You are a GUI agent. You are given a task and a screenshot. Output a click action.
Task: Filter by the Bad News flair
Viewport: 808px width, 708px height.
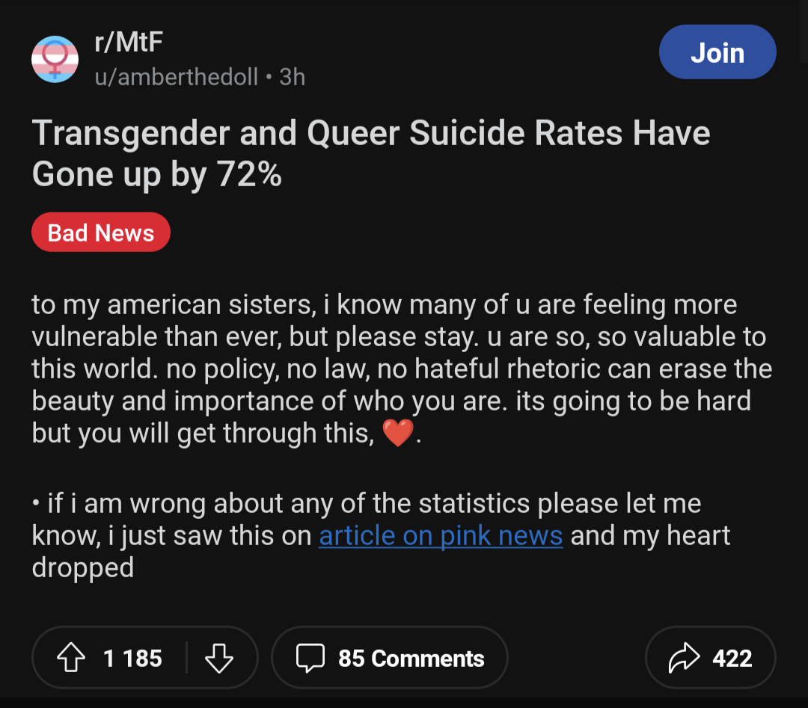tap(101, 233)
